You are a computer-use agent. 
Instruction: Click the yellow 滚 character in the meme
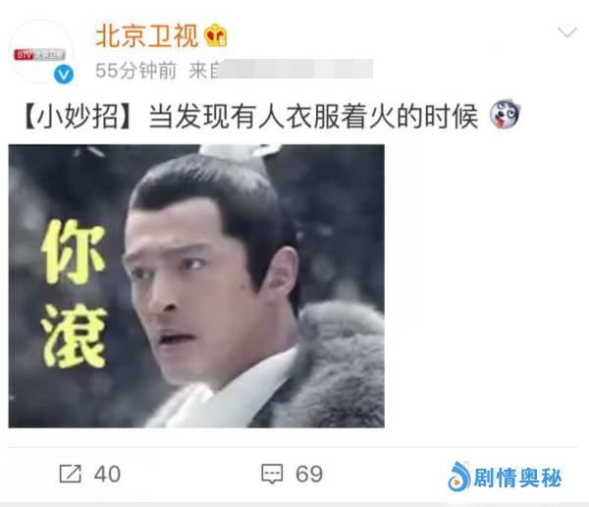pos(74,336)
